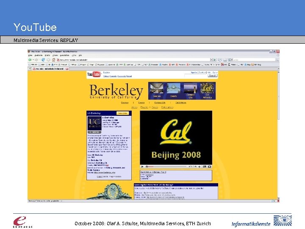
Task: Click the YouTube search input box
Action: [196, 75]
